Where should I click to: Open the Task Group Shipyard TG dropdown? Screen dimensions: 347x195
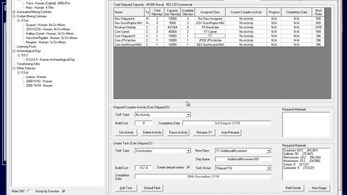tap(269, 168)
